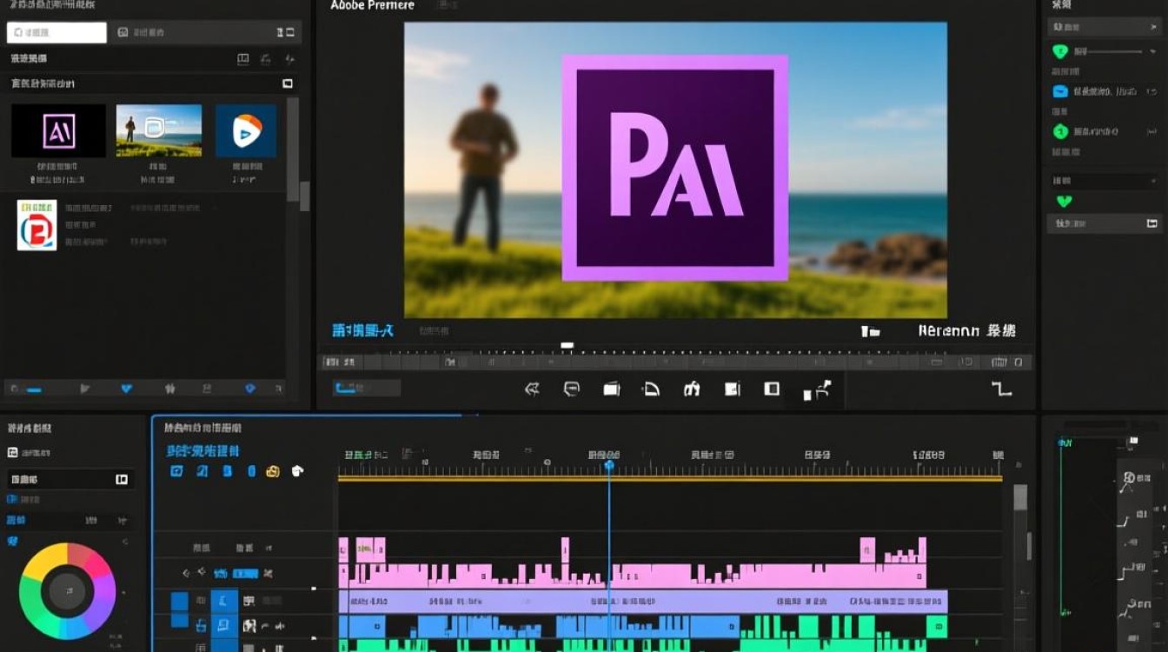Image resolution: width=1168 pixels, height=652 pixels.
Task: Click the video preview in the program monitor
Action: [675, 170]
